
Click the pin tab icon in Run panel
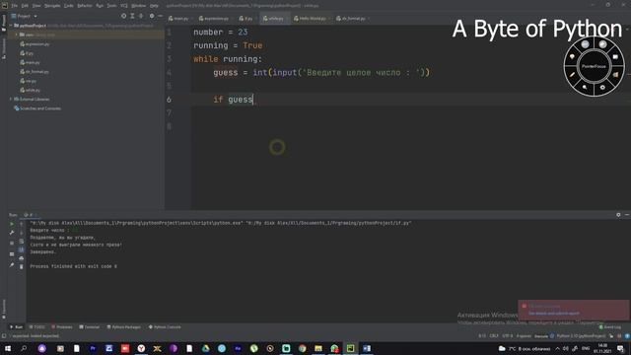(12, 265)
